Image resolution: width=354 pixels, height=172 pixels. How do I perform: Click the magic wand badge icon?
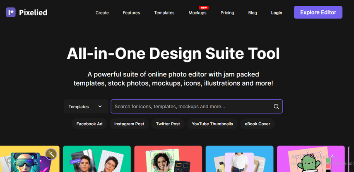tap(51, 154)
